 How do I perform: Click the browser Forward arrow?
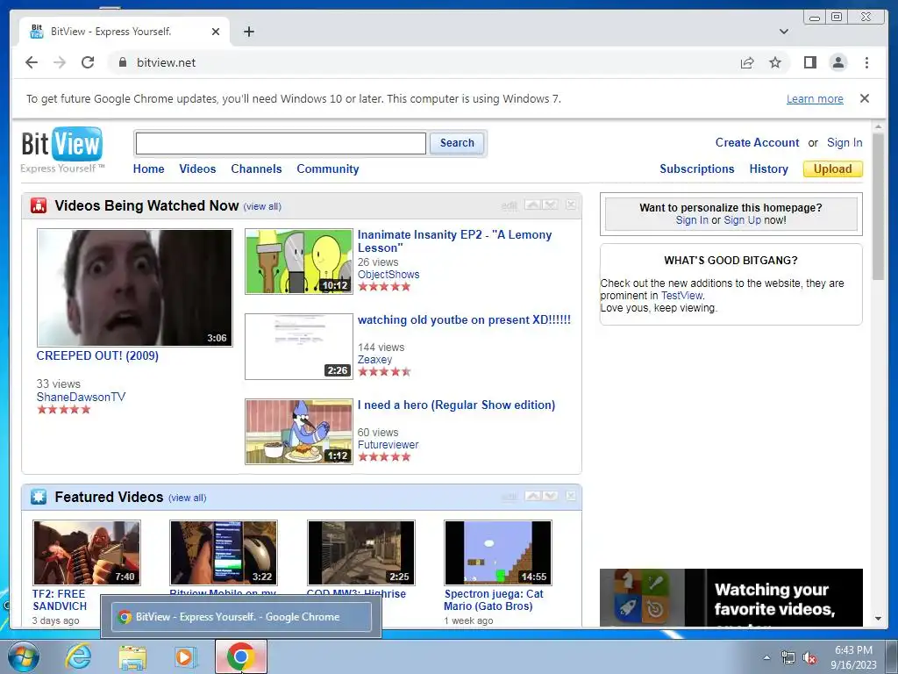pyautogui.click(x=60, y=62)
